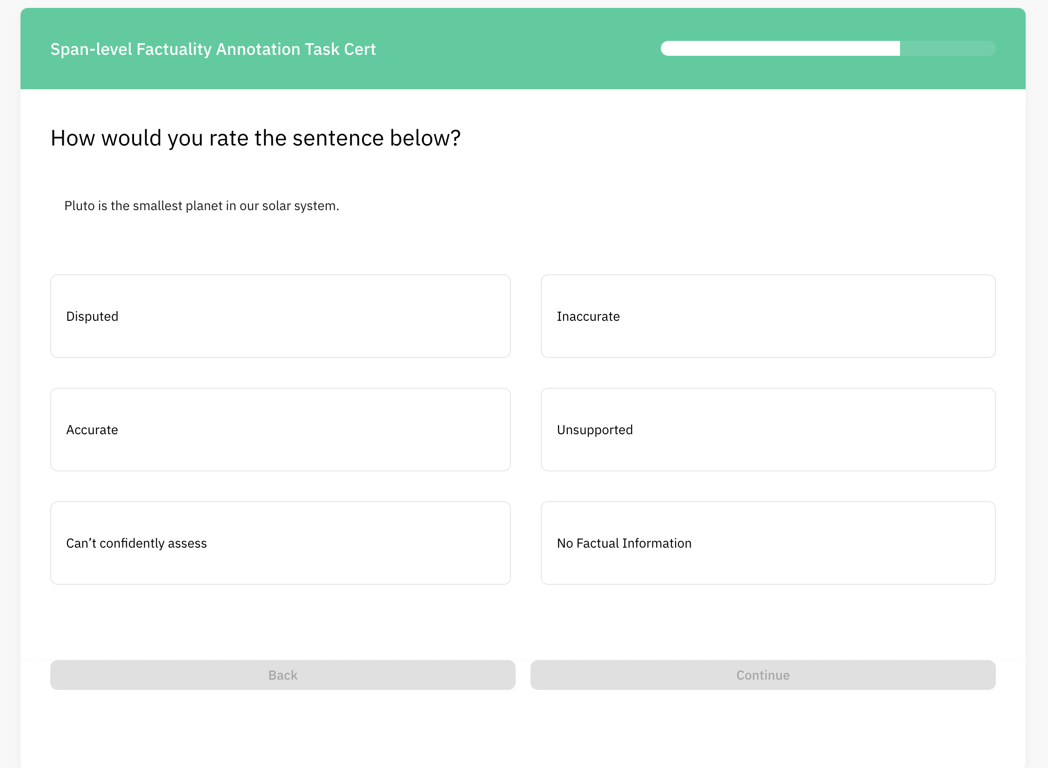Click the green header banner
This screenshot has height=768, width=1048.
click(x=524, y=49)
